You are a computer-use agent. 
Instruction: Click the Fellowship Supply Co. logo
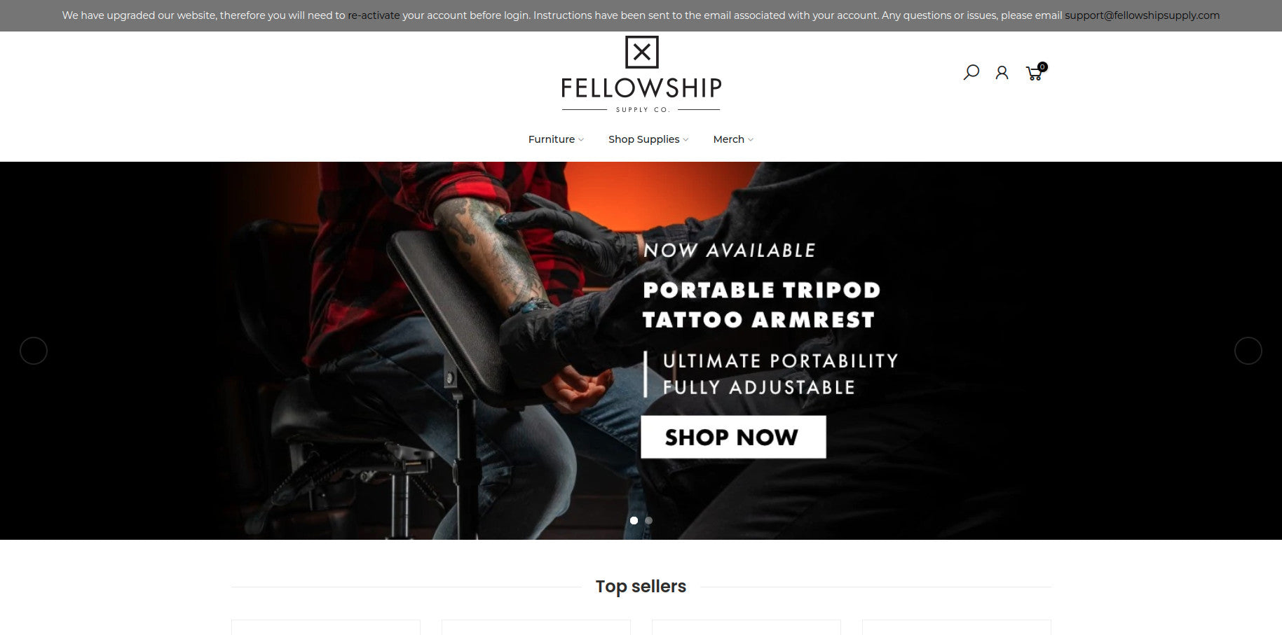click(641, 74)
